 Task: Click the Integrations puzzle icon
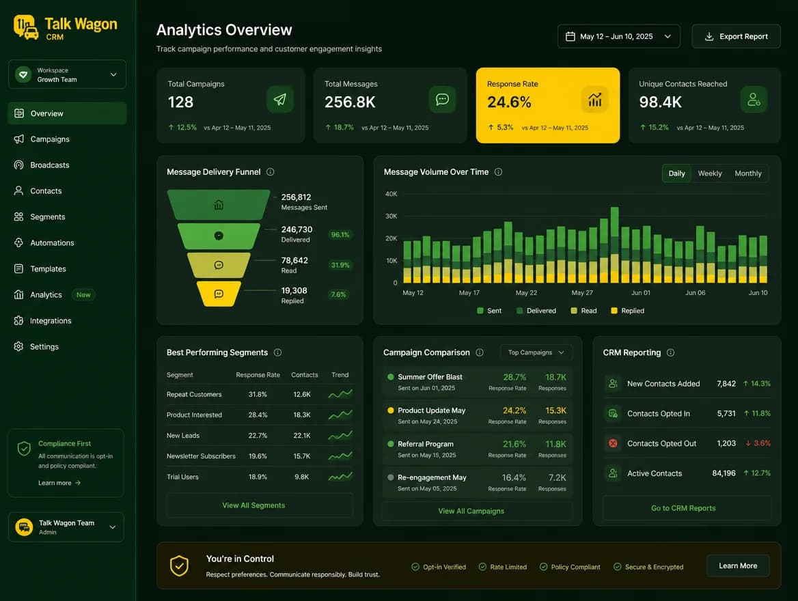point(19,320)
